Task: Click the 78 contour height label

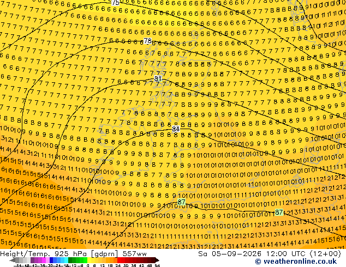Action: point(148,41)
